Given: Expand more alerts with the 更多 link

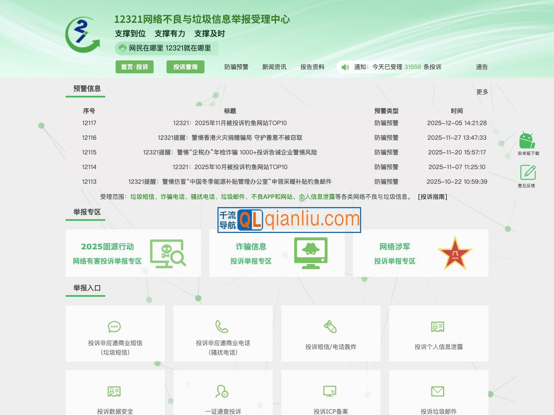Looking at the screenshot, I should [482, 91].
